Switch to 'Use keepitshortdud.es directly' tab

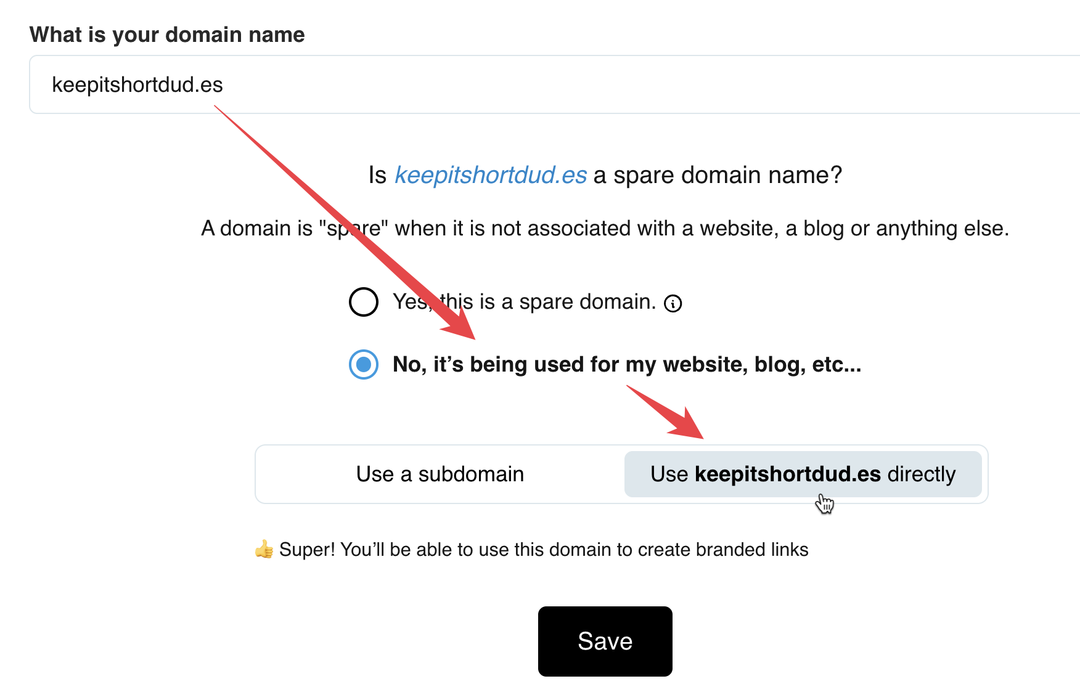803,474
